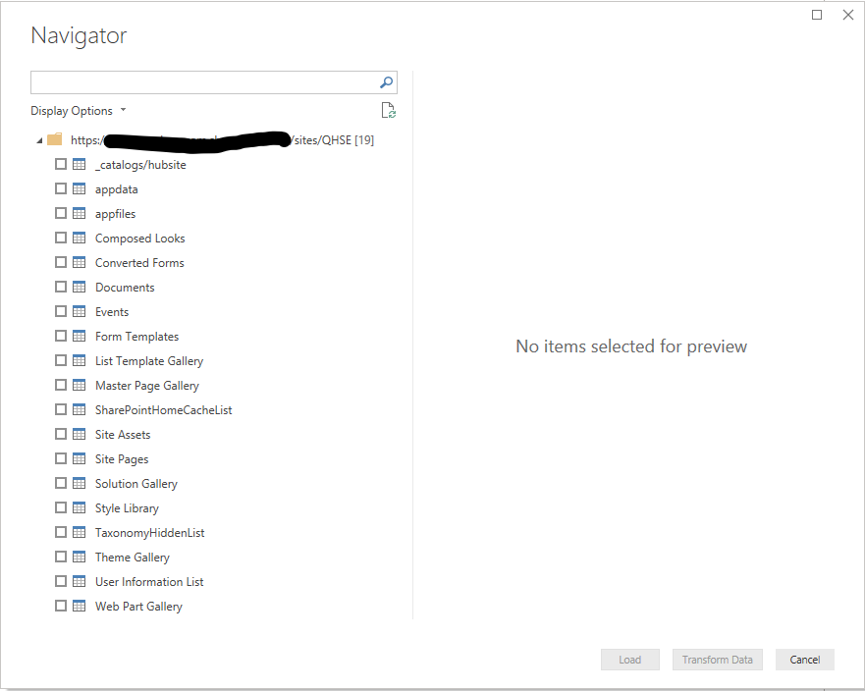Click table icon beside Theme Gallery

80,557
